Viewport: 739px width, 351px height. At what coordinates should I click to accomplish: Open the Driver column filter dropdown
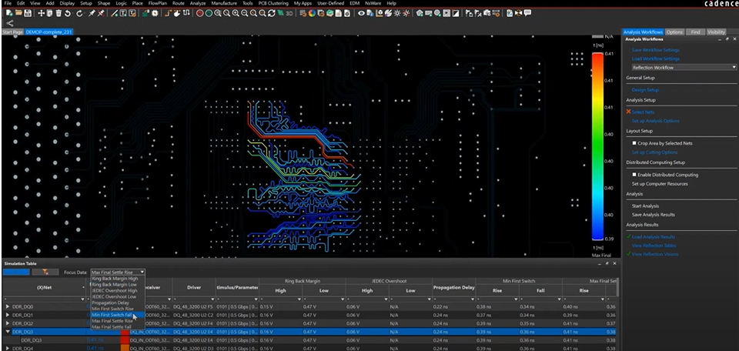point(212,299)
